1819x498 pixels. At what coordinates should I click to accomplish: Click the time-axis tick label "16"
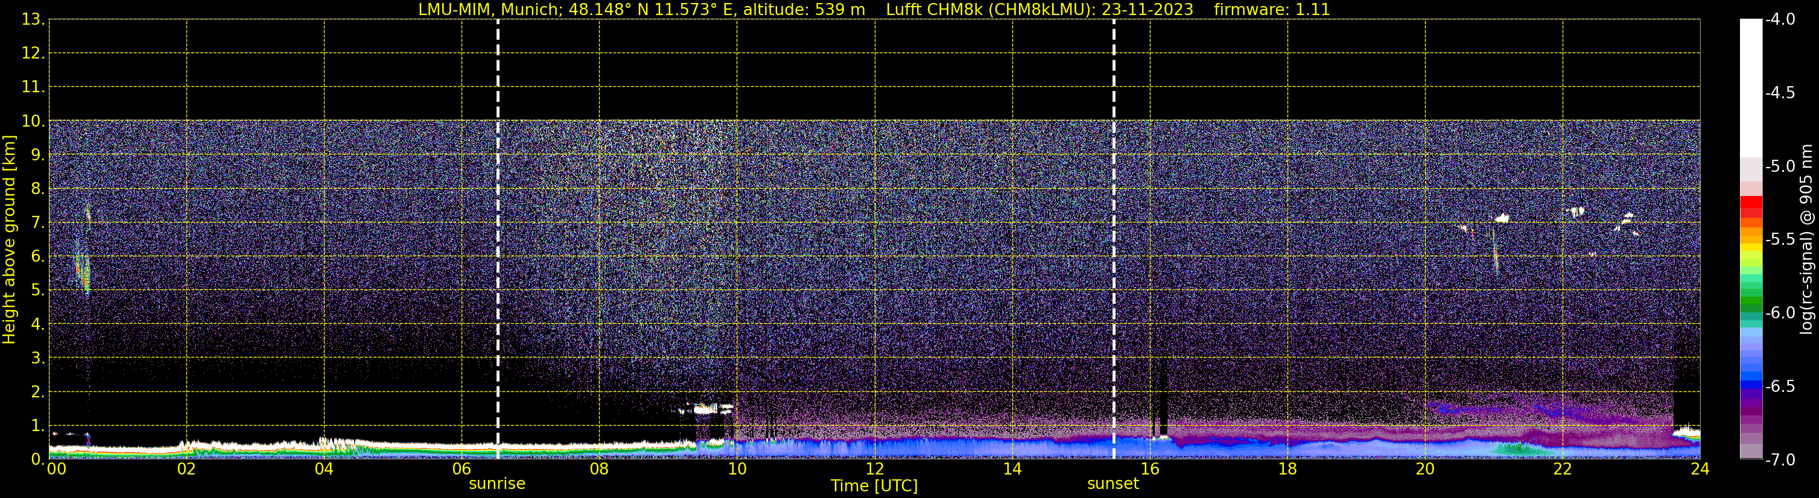[1149, 469]
